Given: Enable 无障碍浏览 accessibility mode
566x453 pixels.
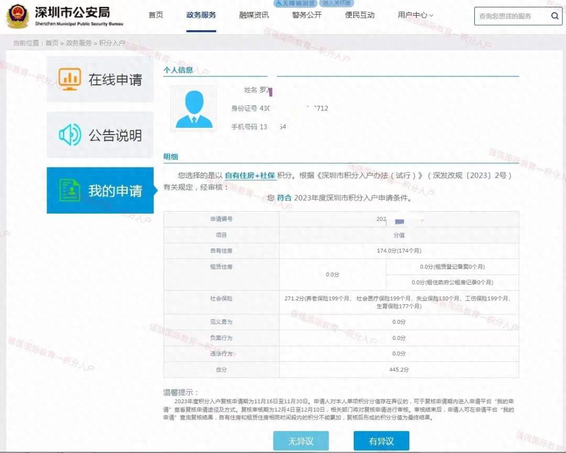Looking at the screenshot, I should tap(297, 3).
